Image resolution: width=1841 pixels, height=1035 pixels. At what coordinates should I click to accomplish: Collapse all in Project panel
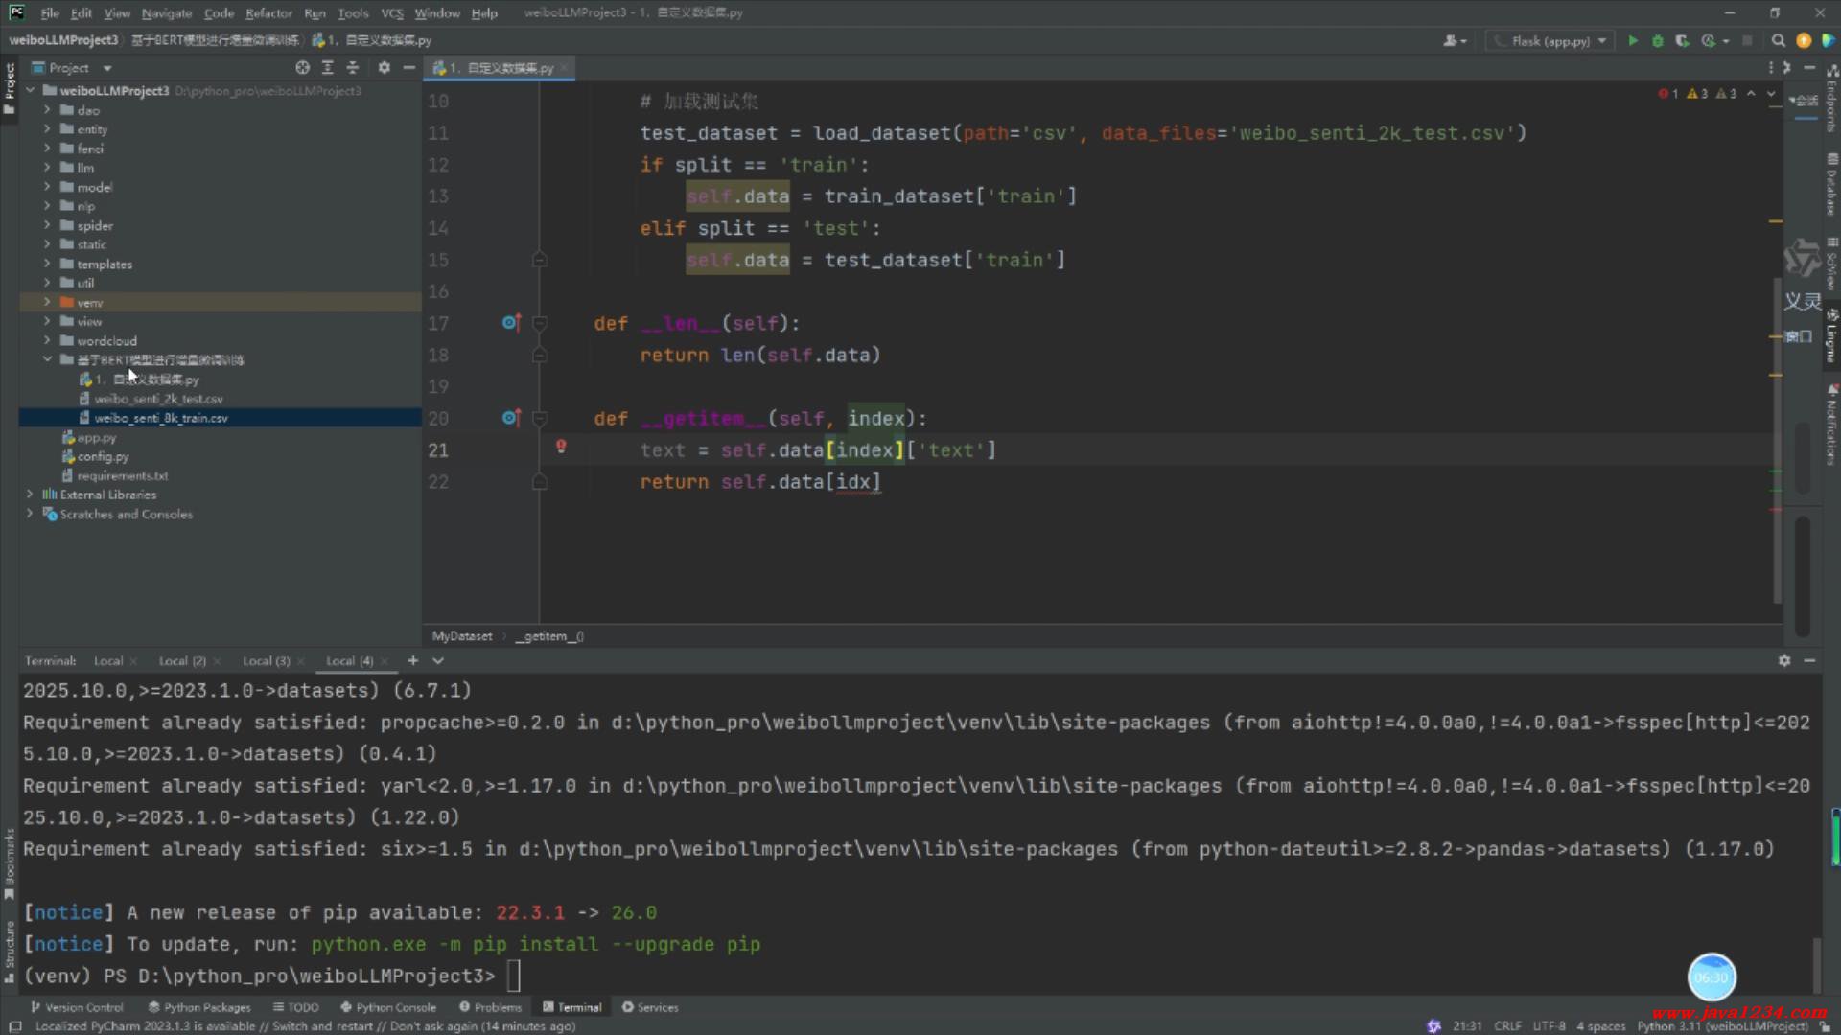(353, 68)
